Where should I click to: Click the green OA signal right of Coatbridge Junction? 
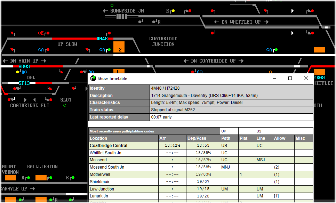click(x=276, y=50)
